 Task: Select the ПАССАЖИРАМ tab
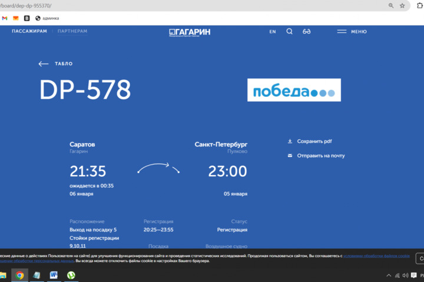[29, 31]
